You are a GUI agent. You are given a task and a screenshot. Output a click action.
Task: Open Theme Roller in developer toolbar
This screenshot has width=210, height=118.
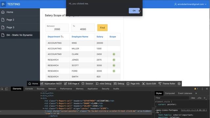[167, 84]
